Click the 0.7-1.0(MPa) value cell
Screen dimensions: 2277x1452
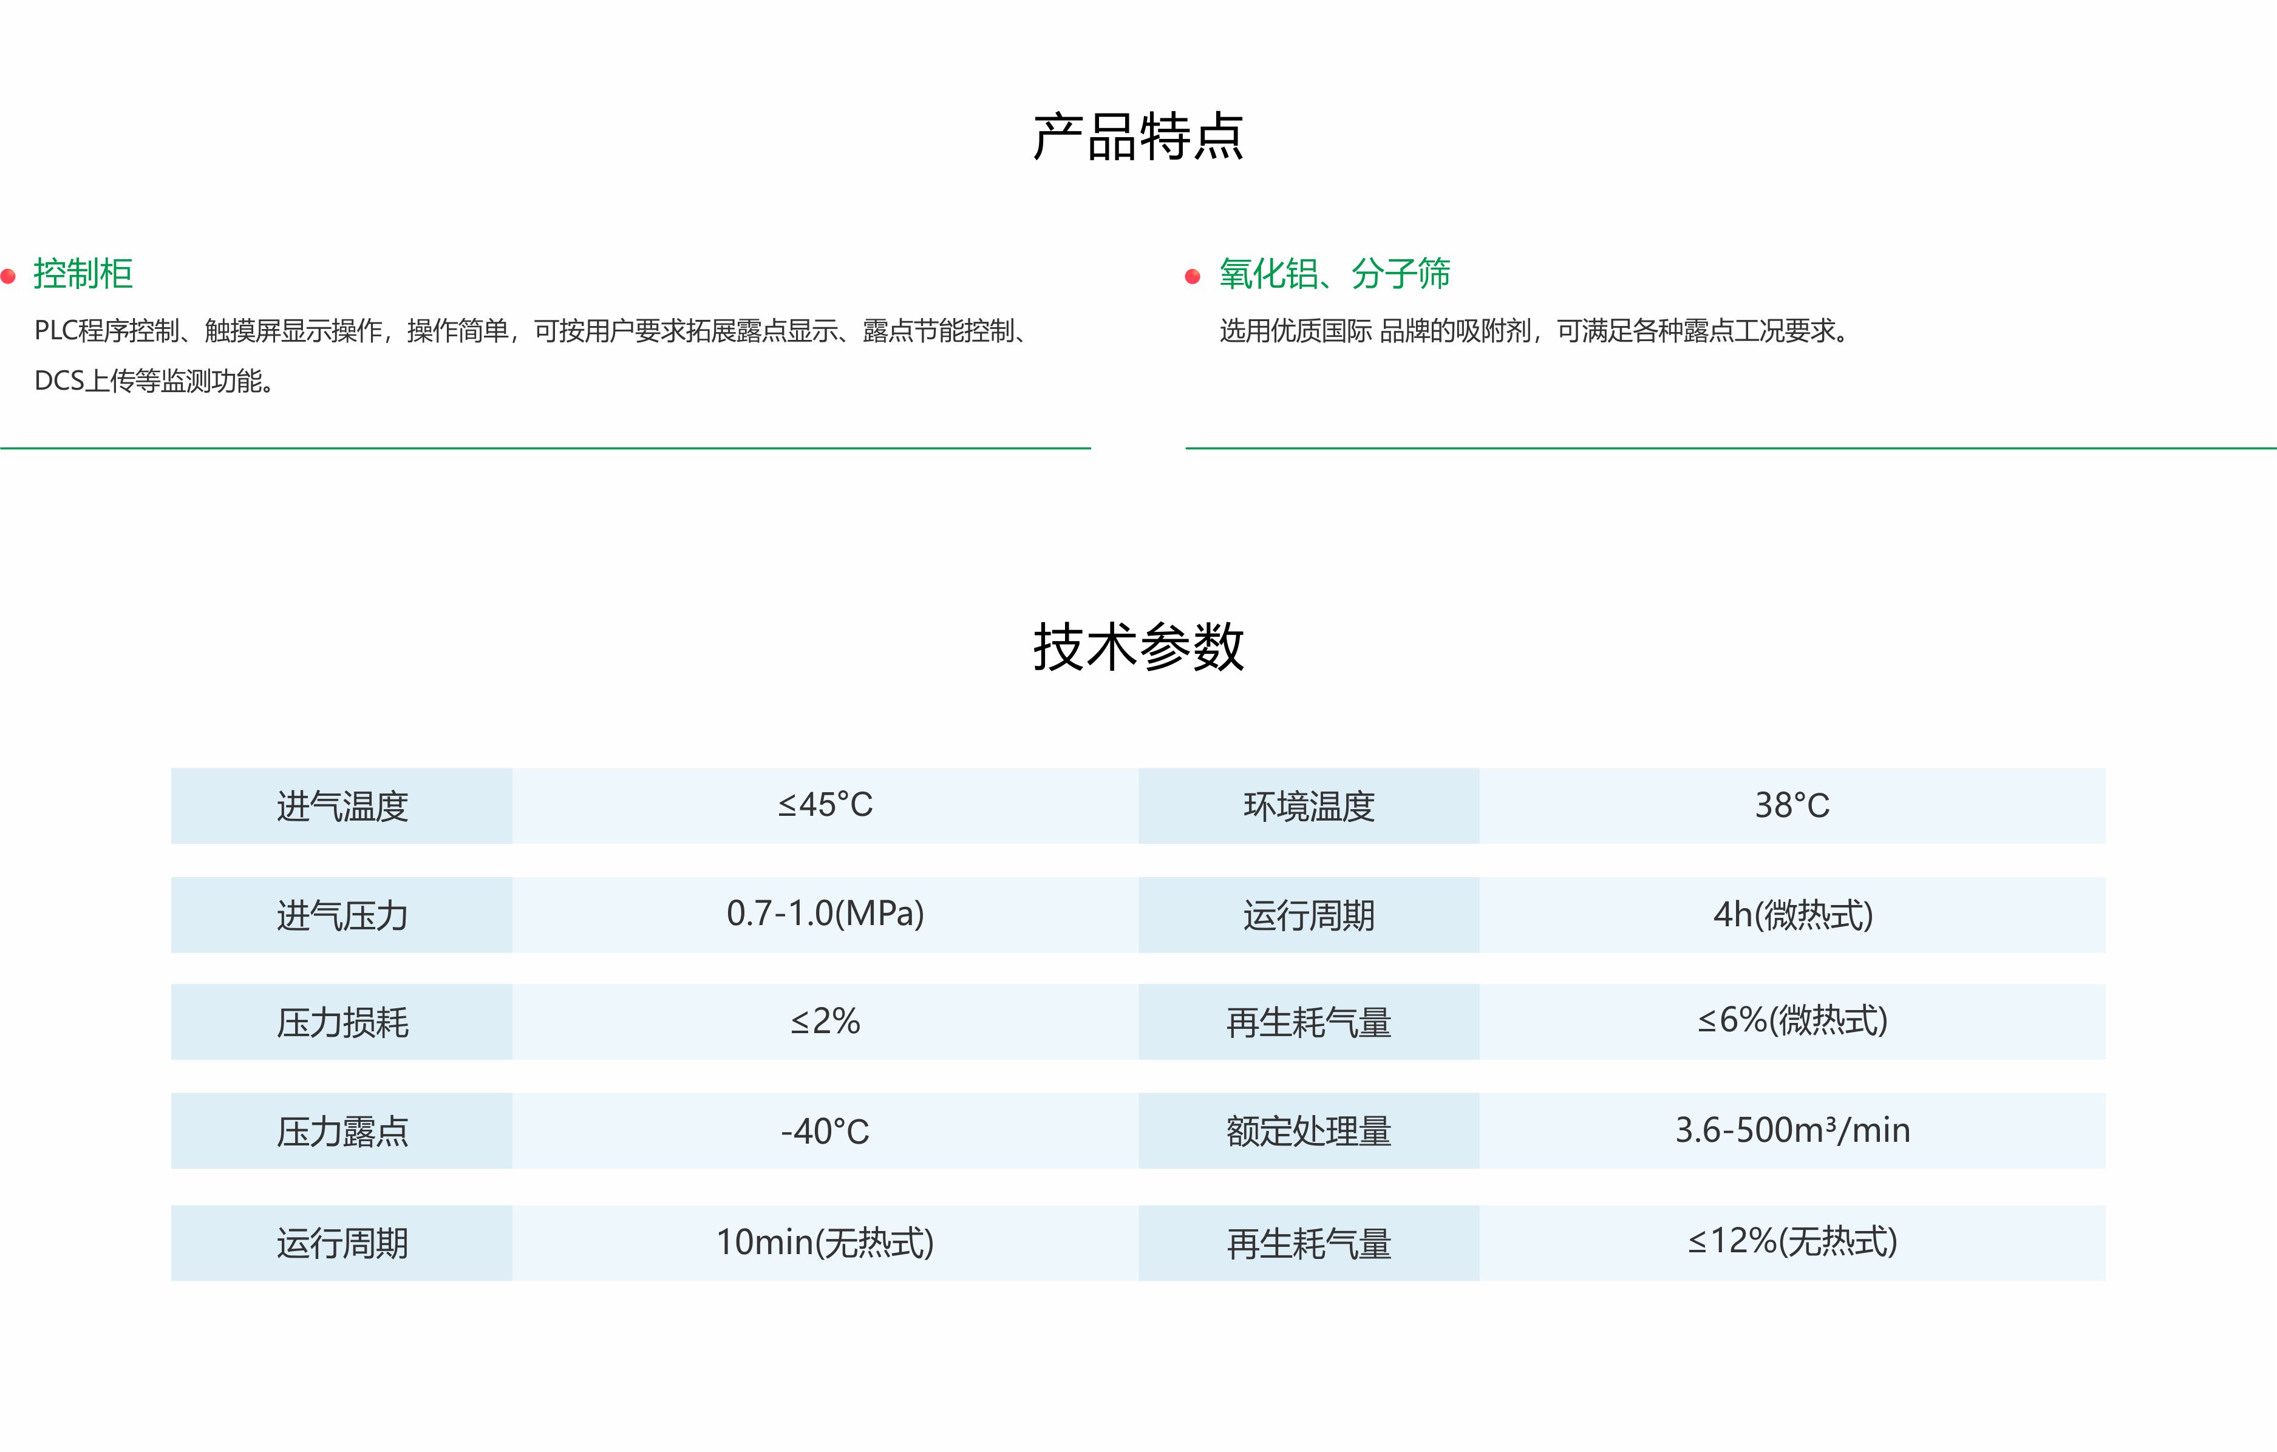coord(825,914)
